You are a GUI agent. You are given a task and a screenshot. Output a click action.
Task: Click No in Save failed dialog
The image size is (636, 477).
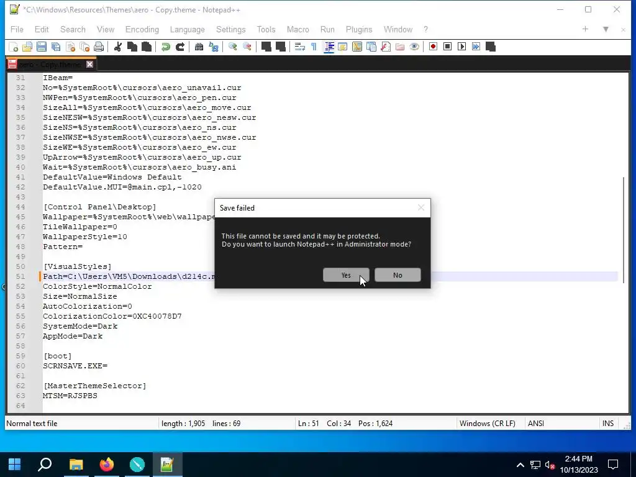397,275
